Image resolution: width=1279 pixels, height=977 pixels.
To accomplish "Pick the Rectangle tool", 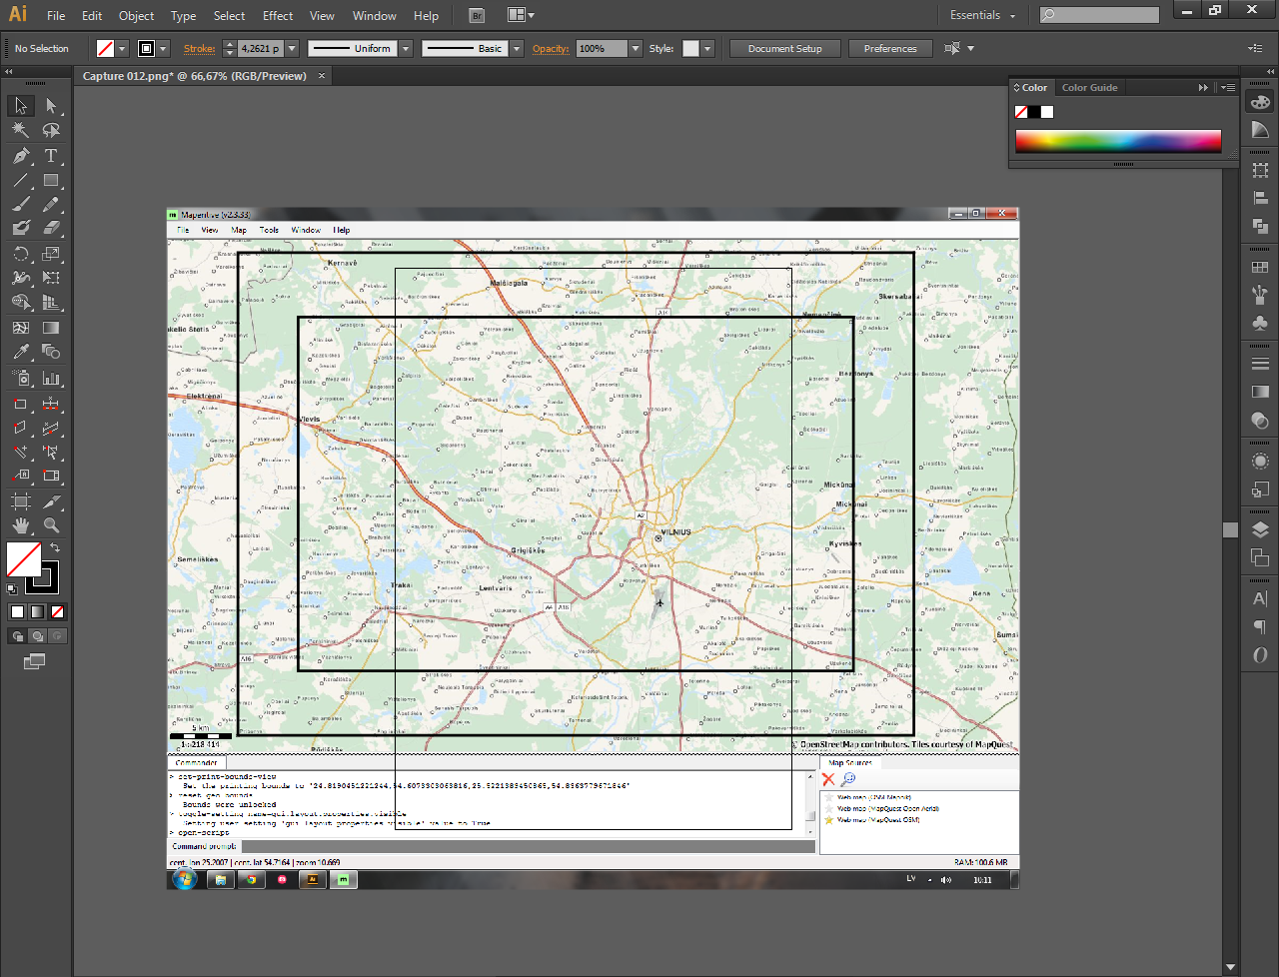I will point(50,181).
